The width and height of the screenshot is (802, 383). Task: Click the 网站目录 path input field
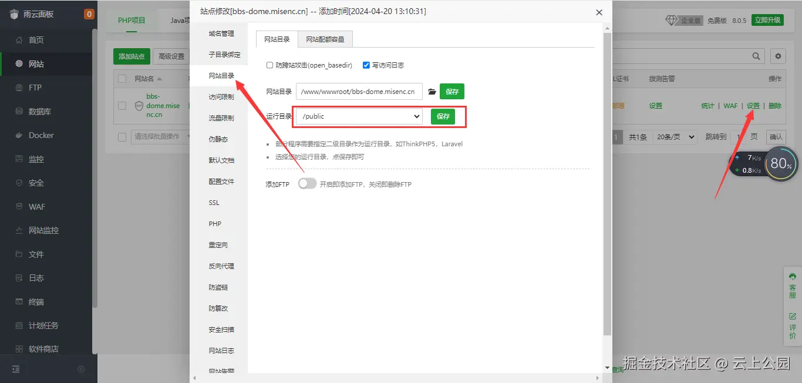coord(359,92)
